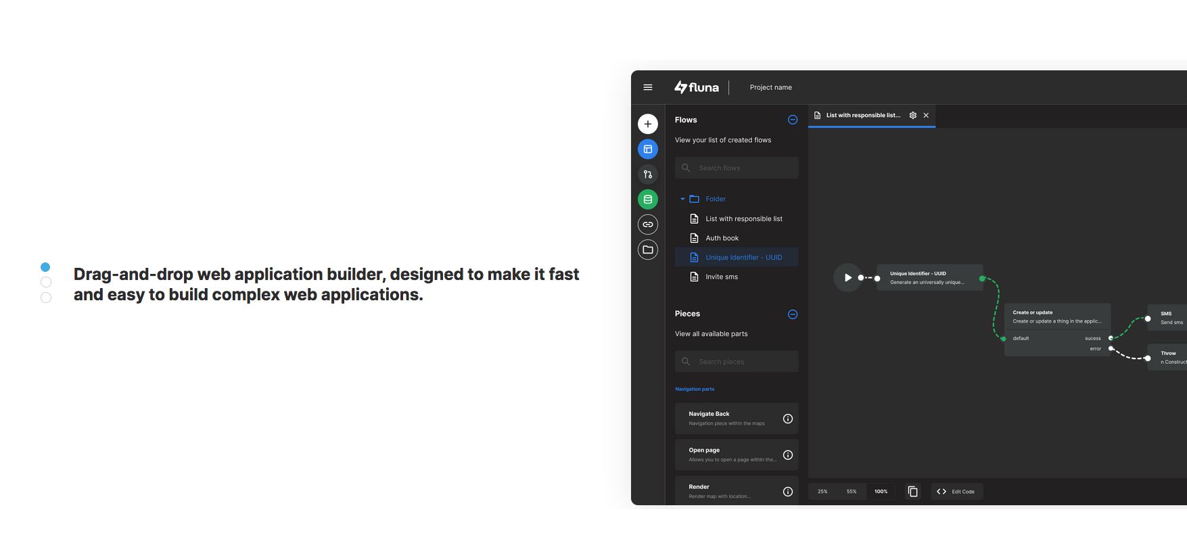The height and width of the screenshot is (560, 1187).
Task: Select the blue layout icon in sidebar
Action: (647, 149)
